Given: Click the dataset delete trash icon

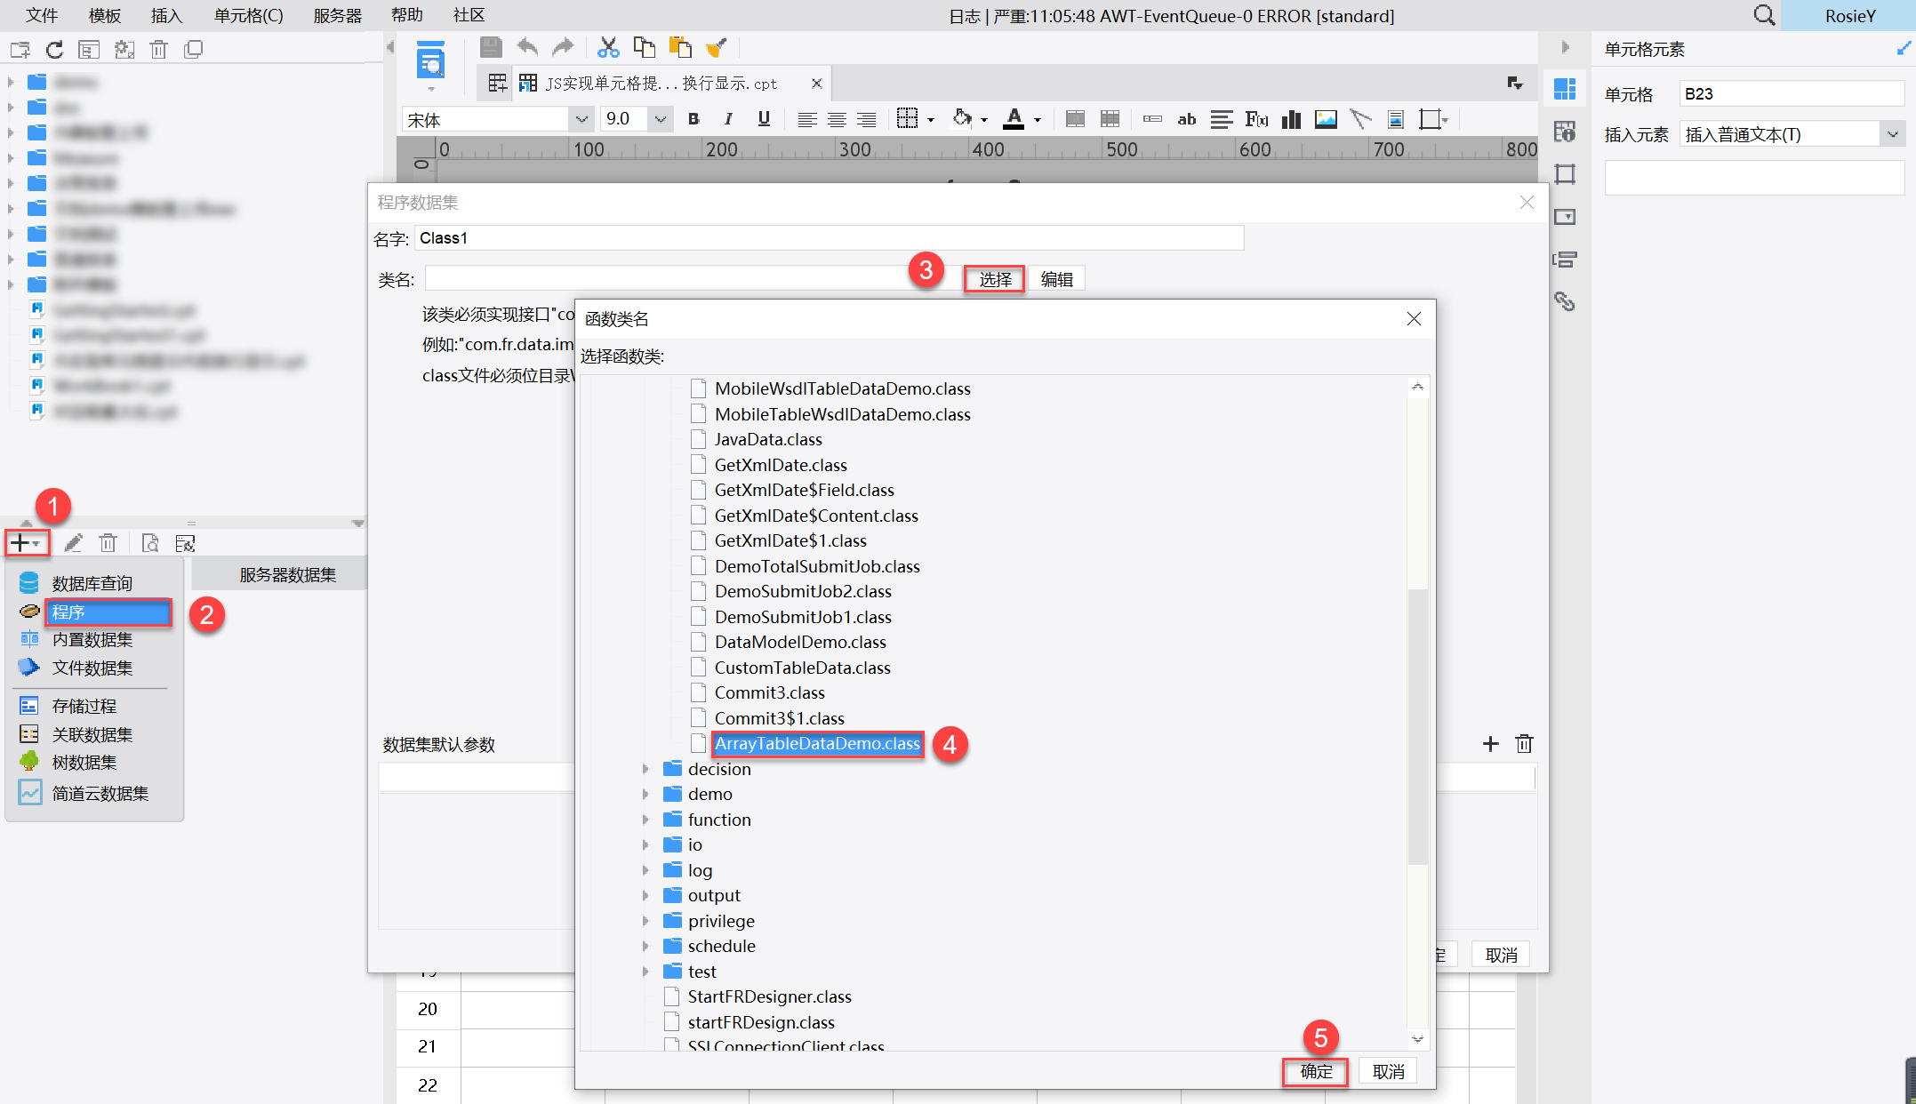Looking at the screenshot, I should pos(108,542).
